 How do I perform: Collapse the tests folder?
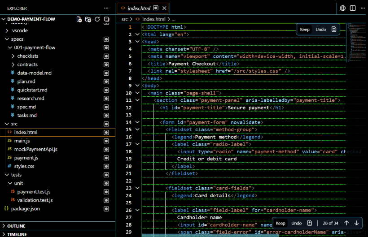point(7,175)
